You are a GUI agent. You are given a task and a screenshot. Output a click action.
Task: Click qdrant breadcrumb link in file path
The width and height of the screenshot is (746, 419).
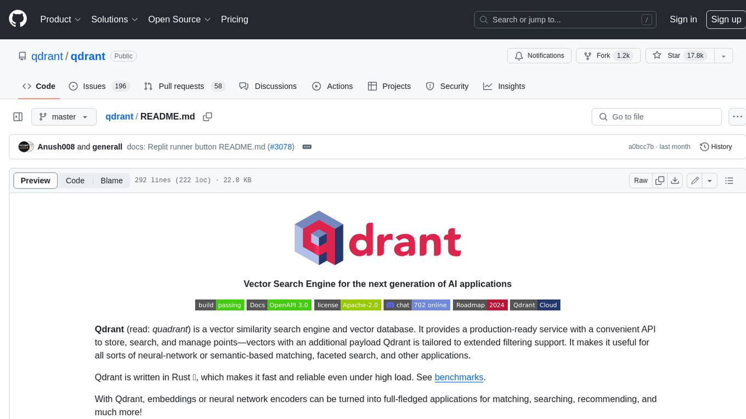click(x=120, y=116)
